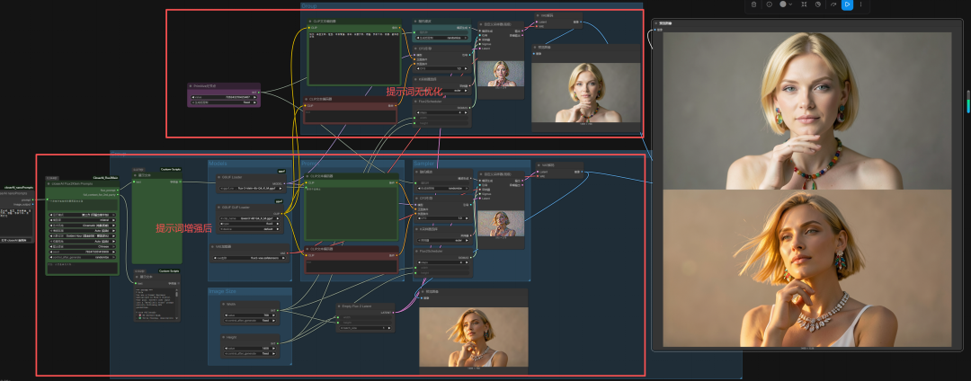
Task: Open the Golden Hour lighting dropdown
Action: click(82, 235)
